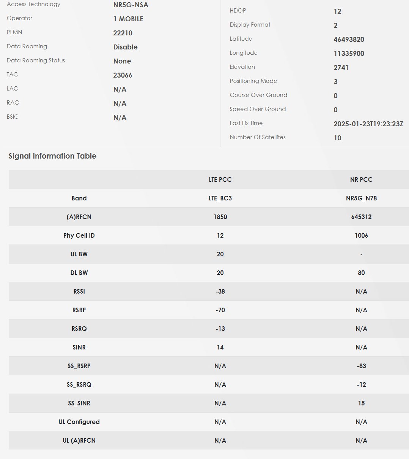Screen dimensions: 409x459
Task: Click the Longitude value 11335900
Action: (x=349, y=54)
